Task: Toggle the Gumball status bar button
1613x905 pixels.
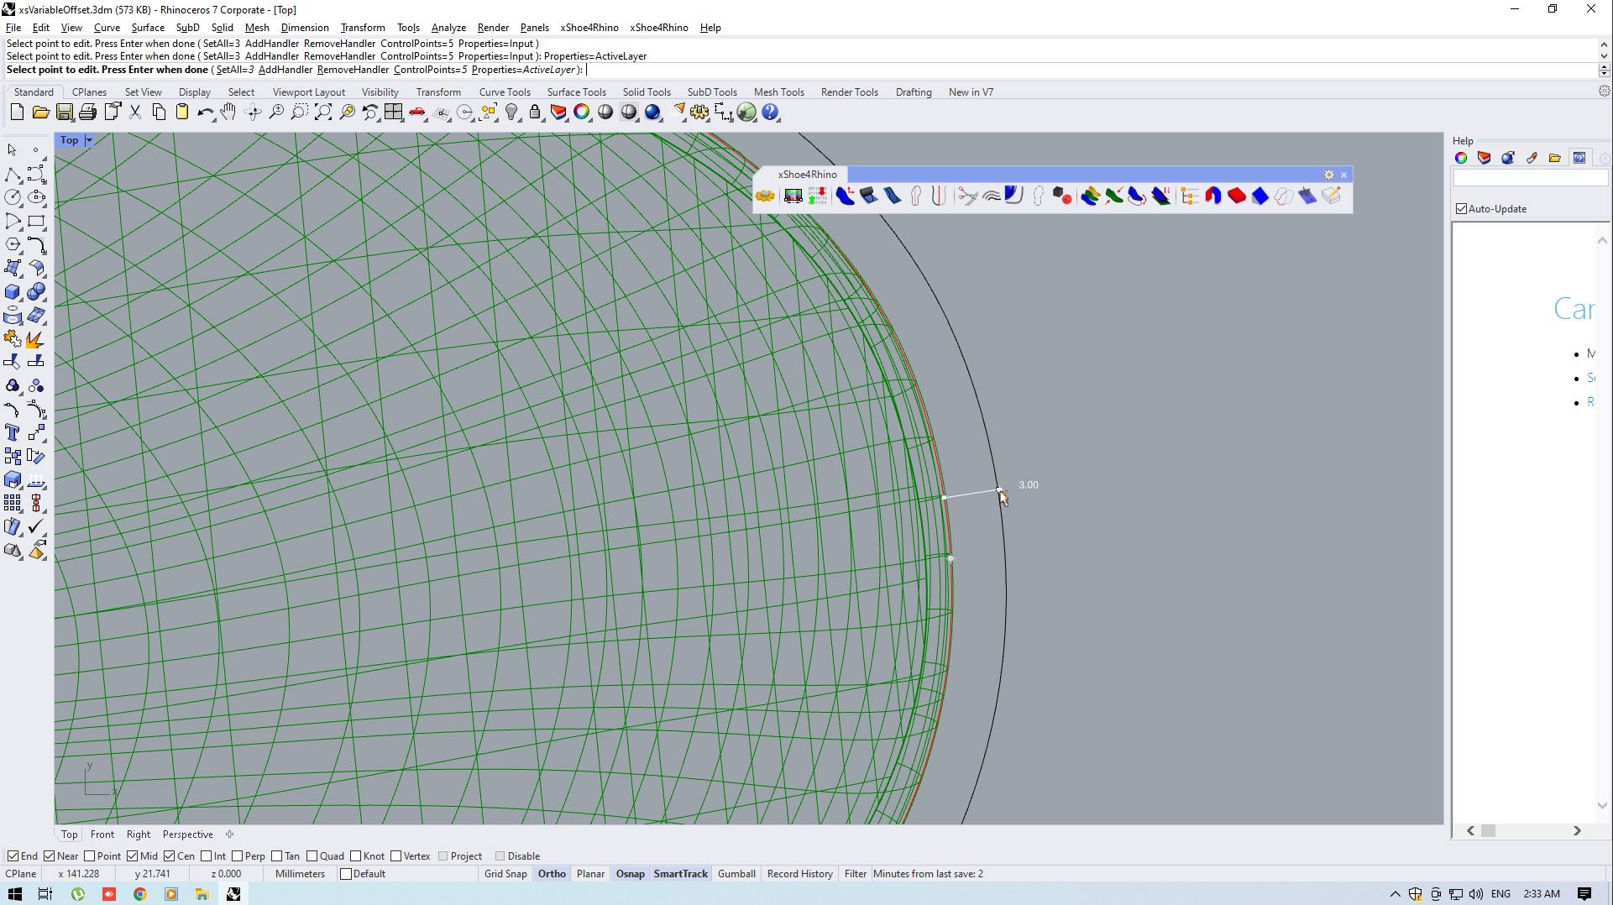Action: pos(736,874)
